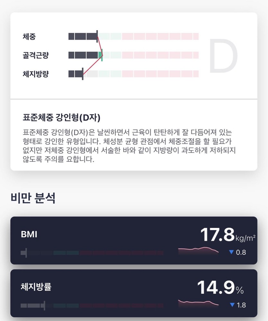The height and width of the screenshot is (321, 268).
Task: Click the 체지방량 bar end marker
Action: pos(83,74)
